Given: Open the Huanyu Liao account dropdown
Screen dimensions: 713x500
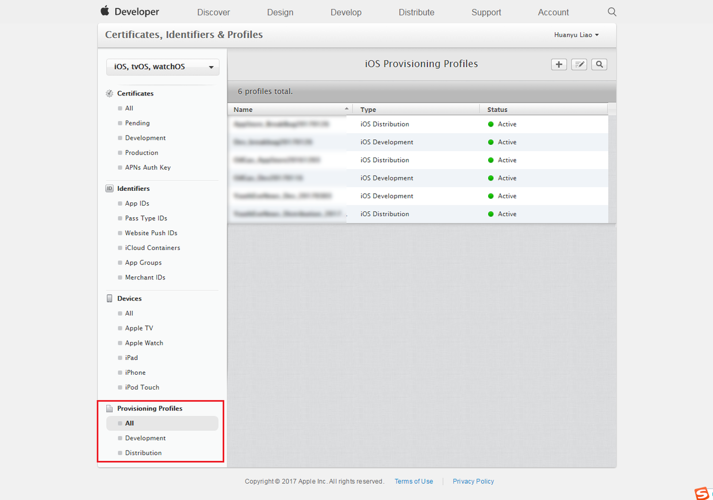Looking at the screenshot, I should [576, 35].
